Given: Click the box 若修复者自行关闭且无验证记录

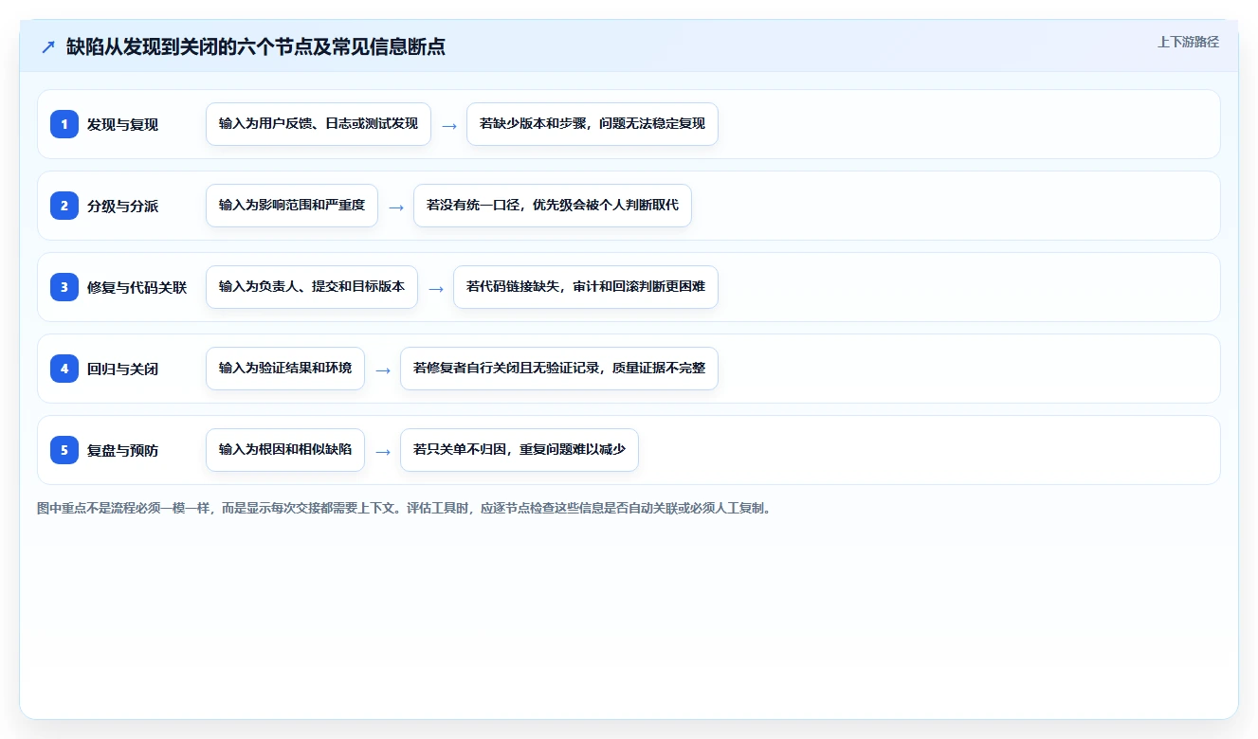Looking at the screenshot, I should [x=559, y=369].
